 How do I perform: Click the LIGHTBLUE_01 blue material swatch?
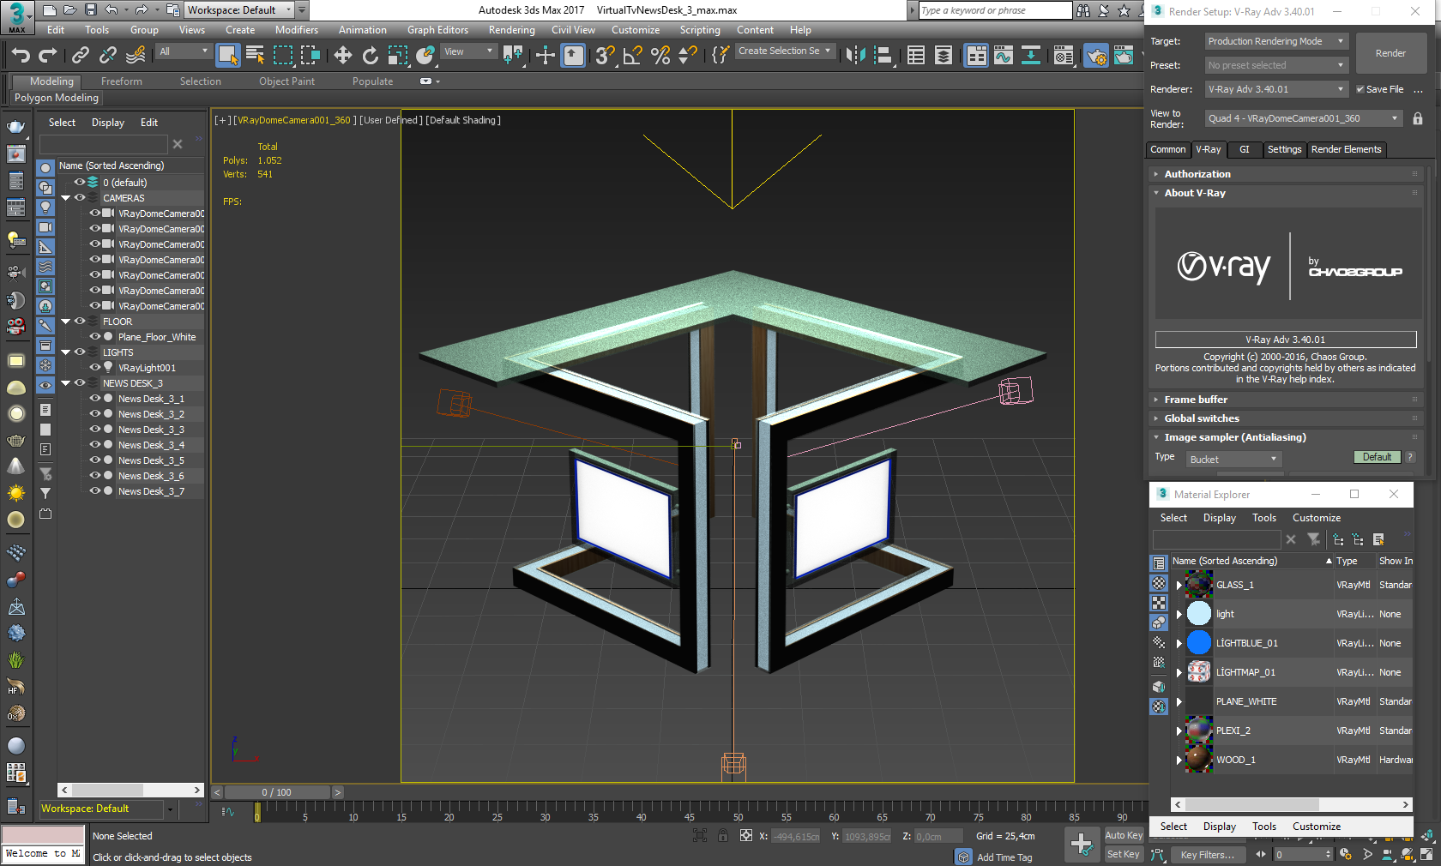[1198, 643]
